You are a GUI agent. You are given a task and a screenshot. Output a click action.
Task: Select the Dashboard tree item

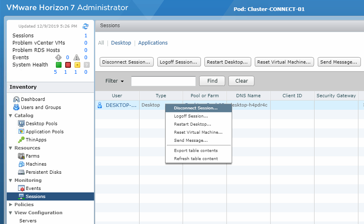[x=33, y=99]
